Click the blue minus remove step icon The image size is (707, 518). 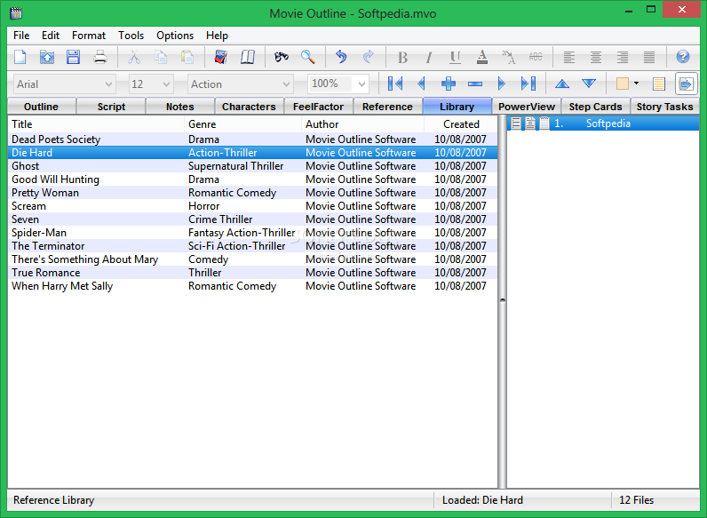click(x=475, y=84)
